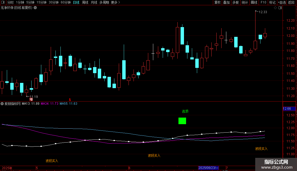Click the diamond icon above price axis
The height and width of the screenshot is (171, 297).
[275, 8]
